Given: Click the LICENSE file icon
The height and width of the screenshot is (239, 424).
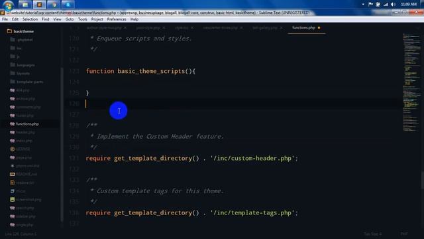Looking at the screenshot, I should pos(13,149).
